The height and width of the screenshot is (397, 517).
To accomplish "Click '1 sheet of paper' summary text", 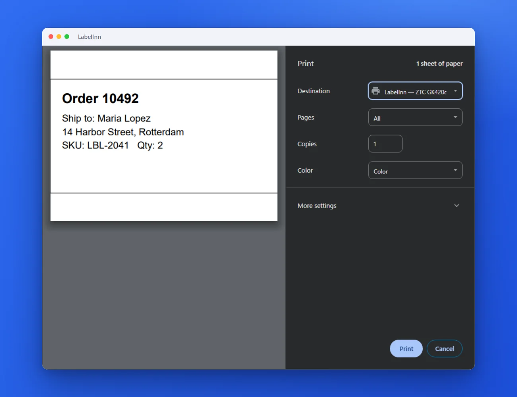I will click(439, 64).
